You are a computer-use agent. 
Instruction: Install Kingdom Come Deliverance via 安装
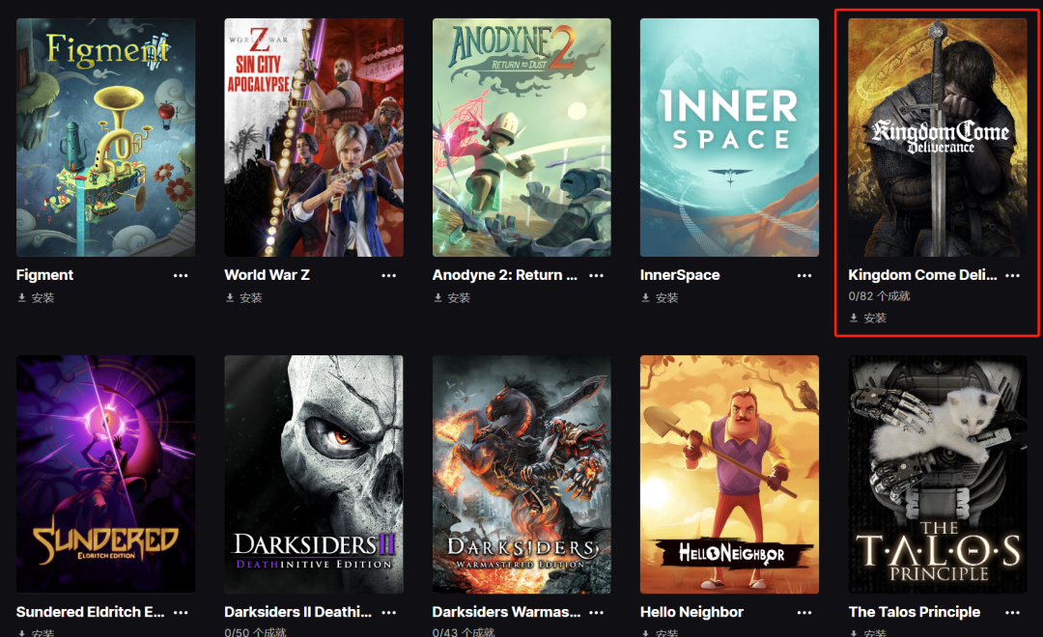(x=875, y=318)
